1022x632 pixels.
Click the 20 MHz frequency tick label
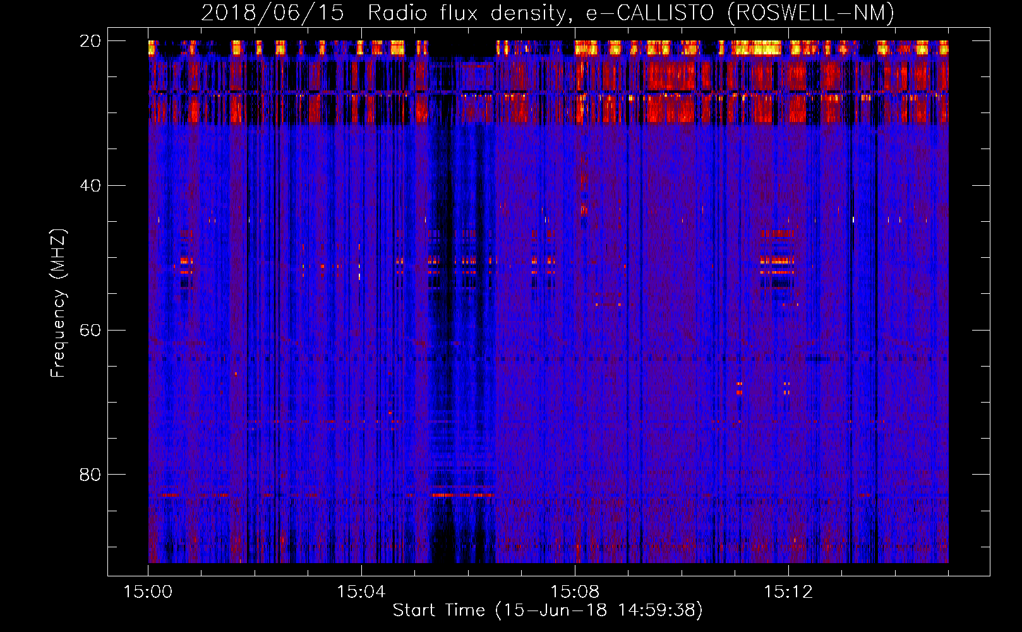90,41
